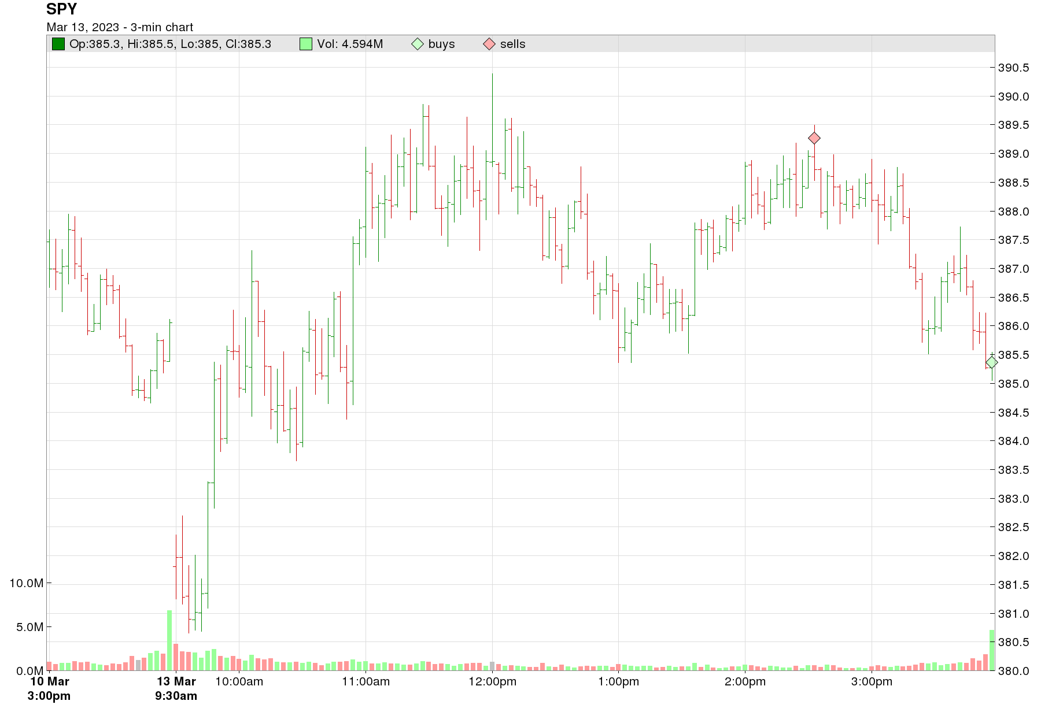Click the 10:00am time axis label
Viewport: 1041px width, 712px height.
(x=239, y=681)
